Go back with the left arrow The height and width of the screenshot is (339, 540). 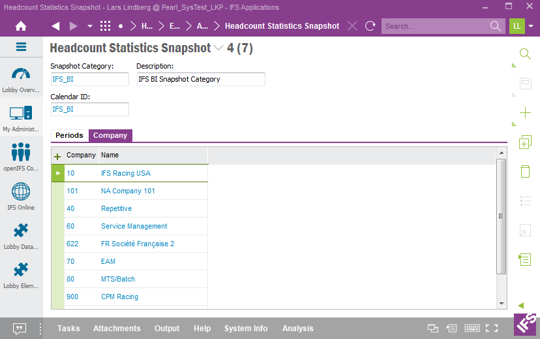tap(55, 26)
